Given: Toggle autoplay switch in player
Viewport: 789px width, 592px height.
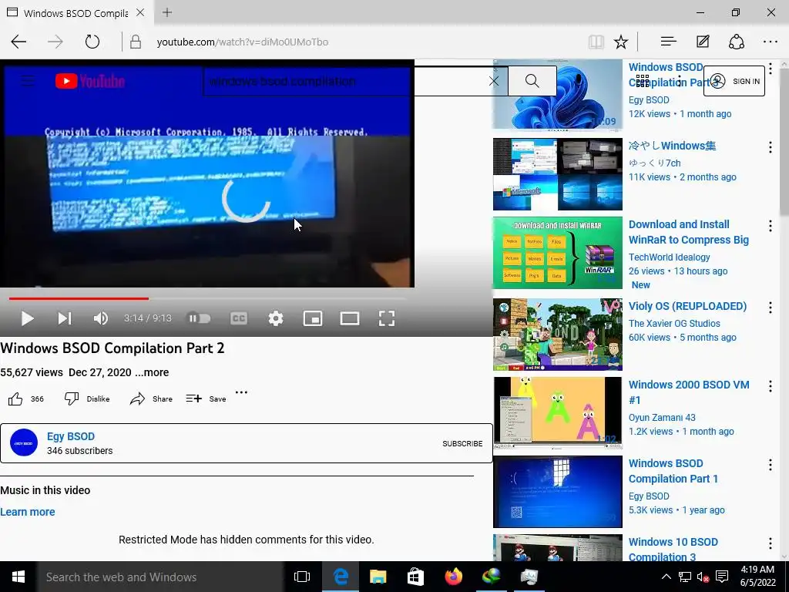Looking at the screenshot, I should point(199,318).
